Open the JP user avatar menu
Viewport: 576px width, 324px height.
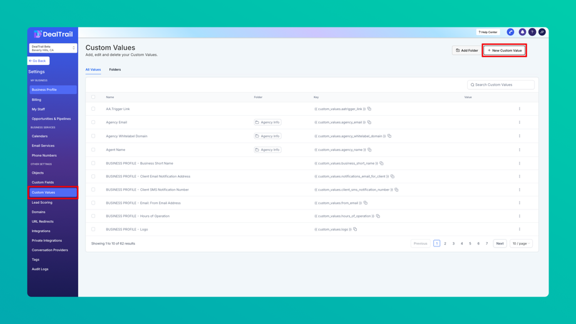[542, 33]
